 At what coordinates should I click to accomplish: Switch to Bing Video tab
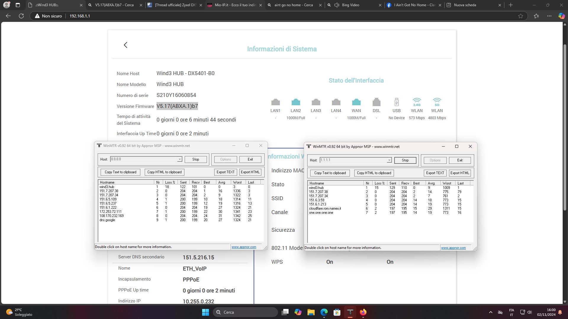tap(350, 5)
